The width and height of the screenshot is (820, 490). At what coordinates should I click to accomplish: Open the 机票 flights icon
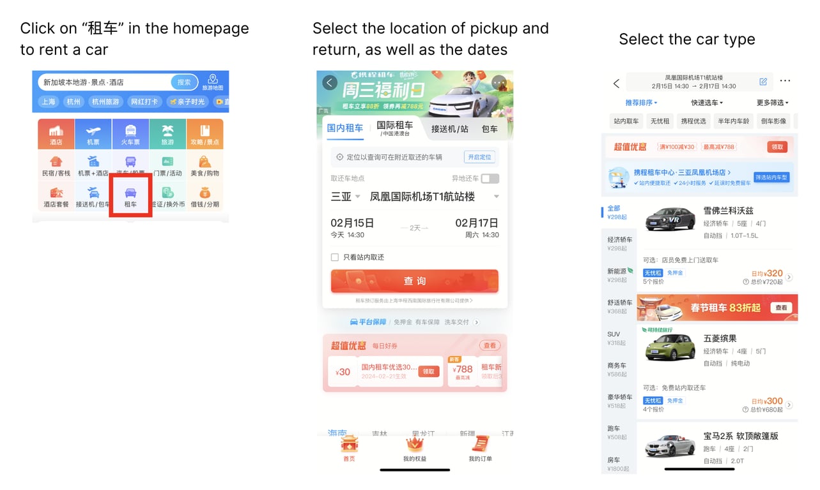[93, 134]
